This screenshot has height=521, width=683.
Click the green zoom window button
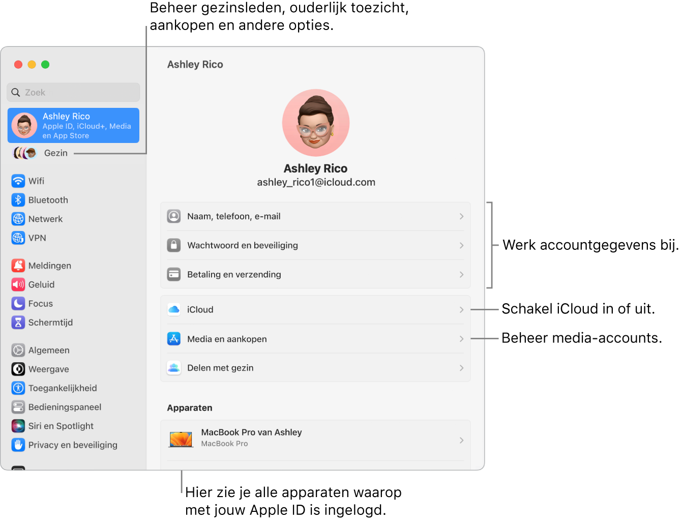(x=45, y=65)
